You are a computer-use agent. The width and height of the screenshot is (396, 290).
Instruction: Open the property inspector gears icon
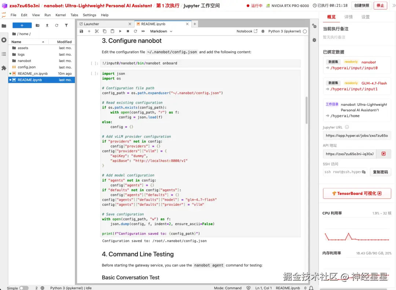click(x=314, y=26)
